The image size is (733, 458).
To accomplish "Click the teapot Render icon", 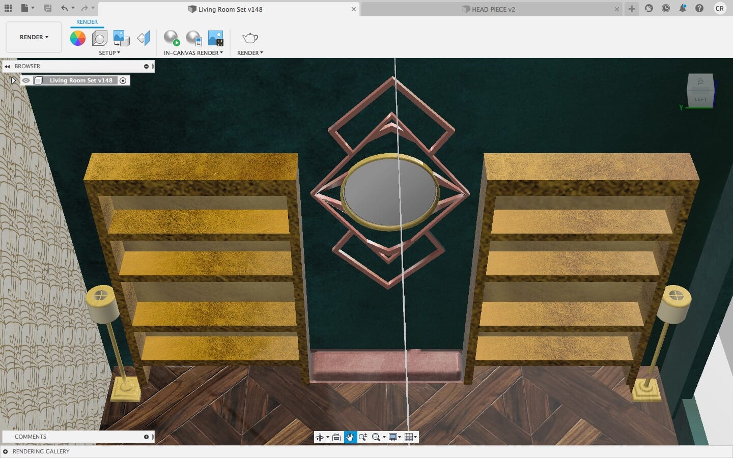I will [250, 38].
